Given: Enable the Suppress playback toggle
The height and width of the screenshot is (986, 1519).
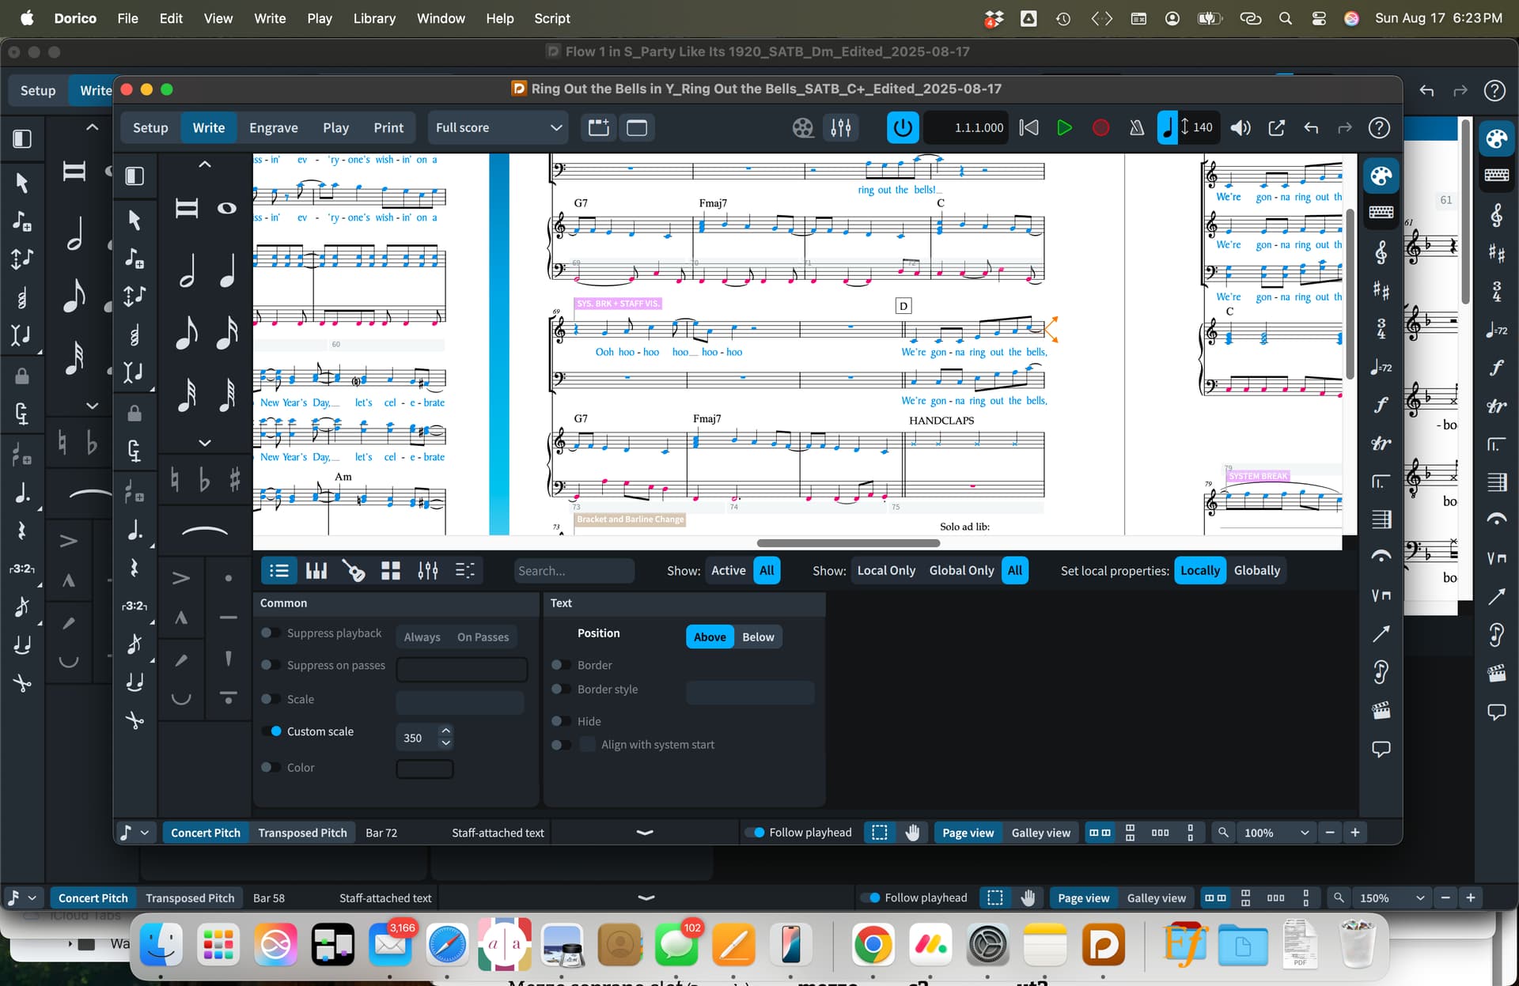Looking at the screenshot, I should pos(270,633).
